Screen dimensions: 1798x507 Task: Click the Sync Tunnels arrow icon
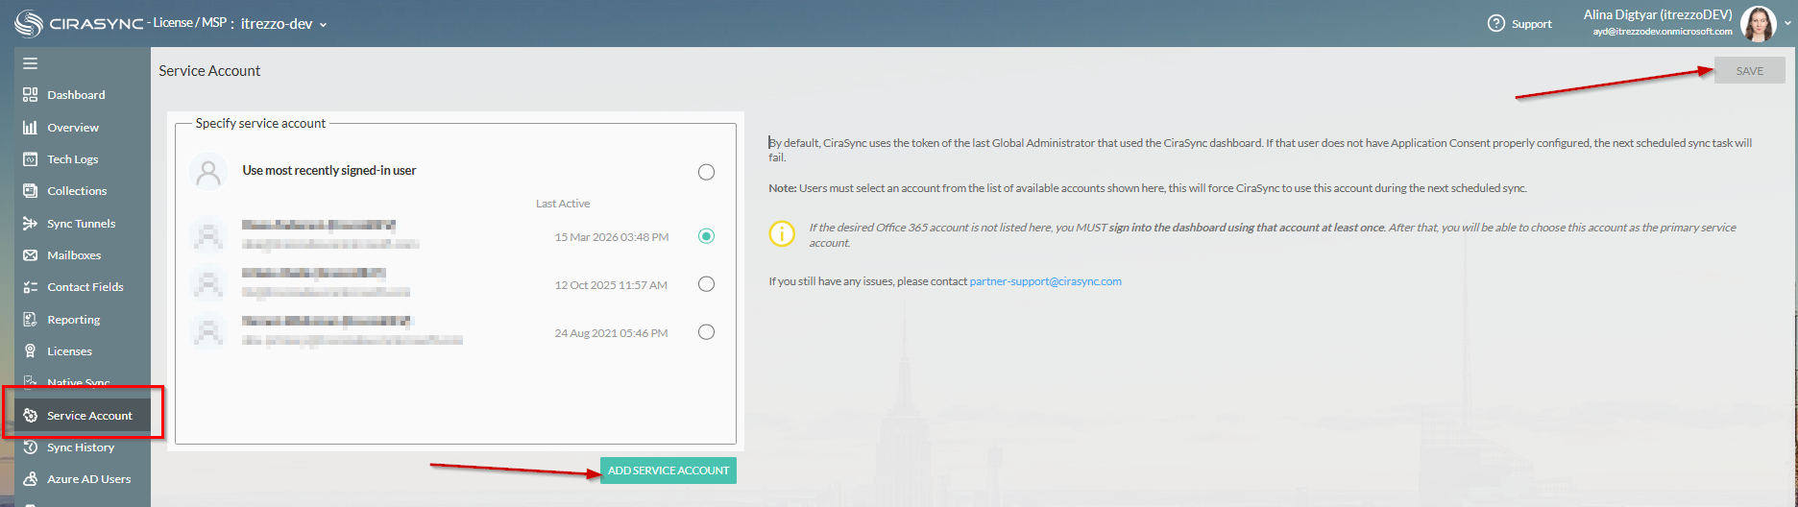(x=30, y=223)
